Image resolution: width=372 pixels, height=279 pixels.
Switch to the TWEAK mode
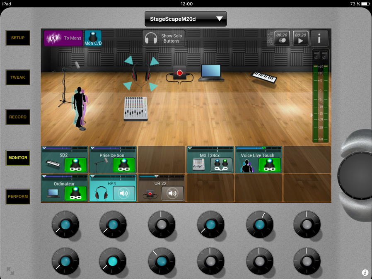pos(18,77)
